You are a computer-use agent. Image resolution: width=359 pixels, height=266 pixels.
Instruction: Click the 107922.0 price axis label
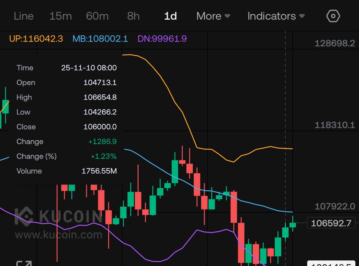[335, 206]
